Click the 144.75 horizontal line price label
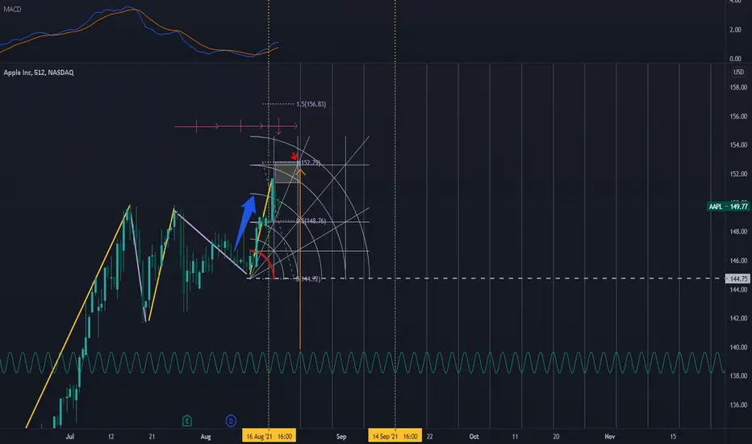The height and width of the screenshot is (444, 752). click(737, 279)
